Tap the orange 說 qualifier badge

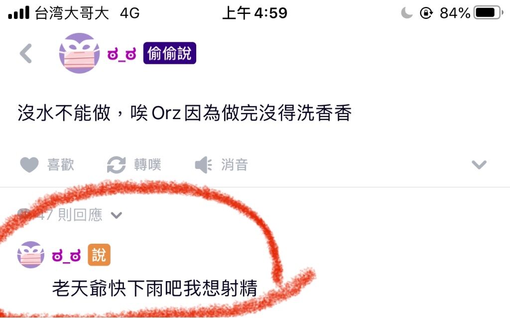pos(99,255)
